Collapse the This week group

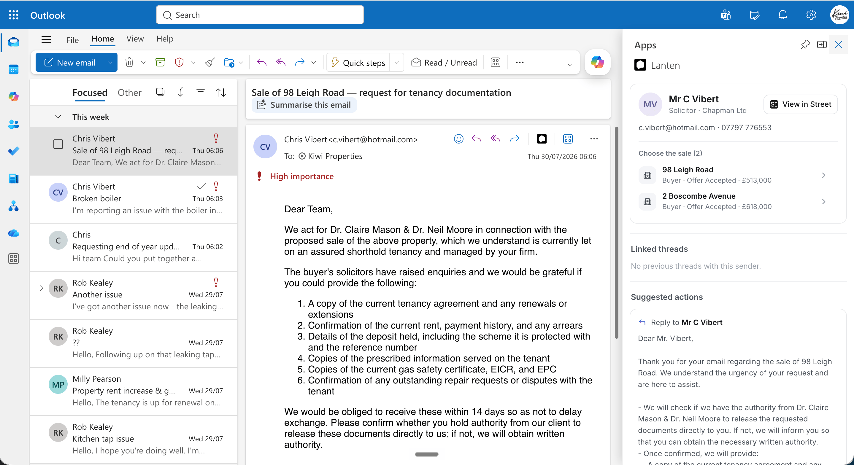click(x=58, y=117)
